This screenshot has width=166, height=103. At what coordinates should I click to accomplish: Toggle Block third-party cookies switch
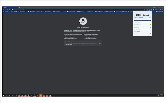[100, 43]
